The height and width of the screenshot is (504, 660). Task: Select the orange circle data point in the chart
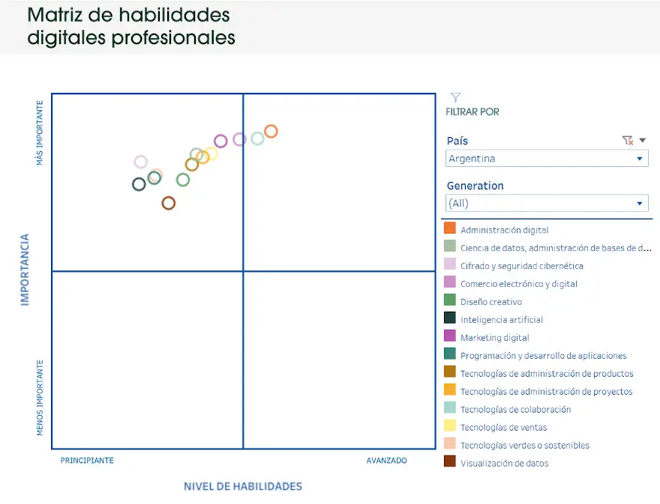(x=271, y=132)
